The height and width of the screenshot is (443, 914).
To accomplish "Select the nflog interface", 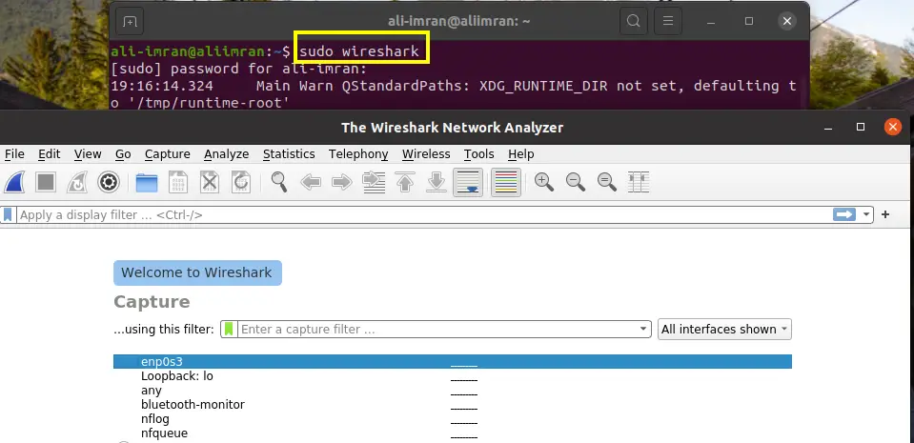I will click(x=453, y=418).
